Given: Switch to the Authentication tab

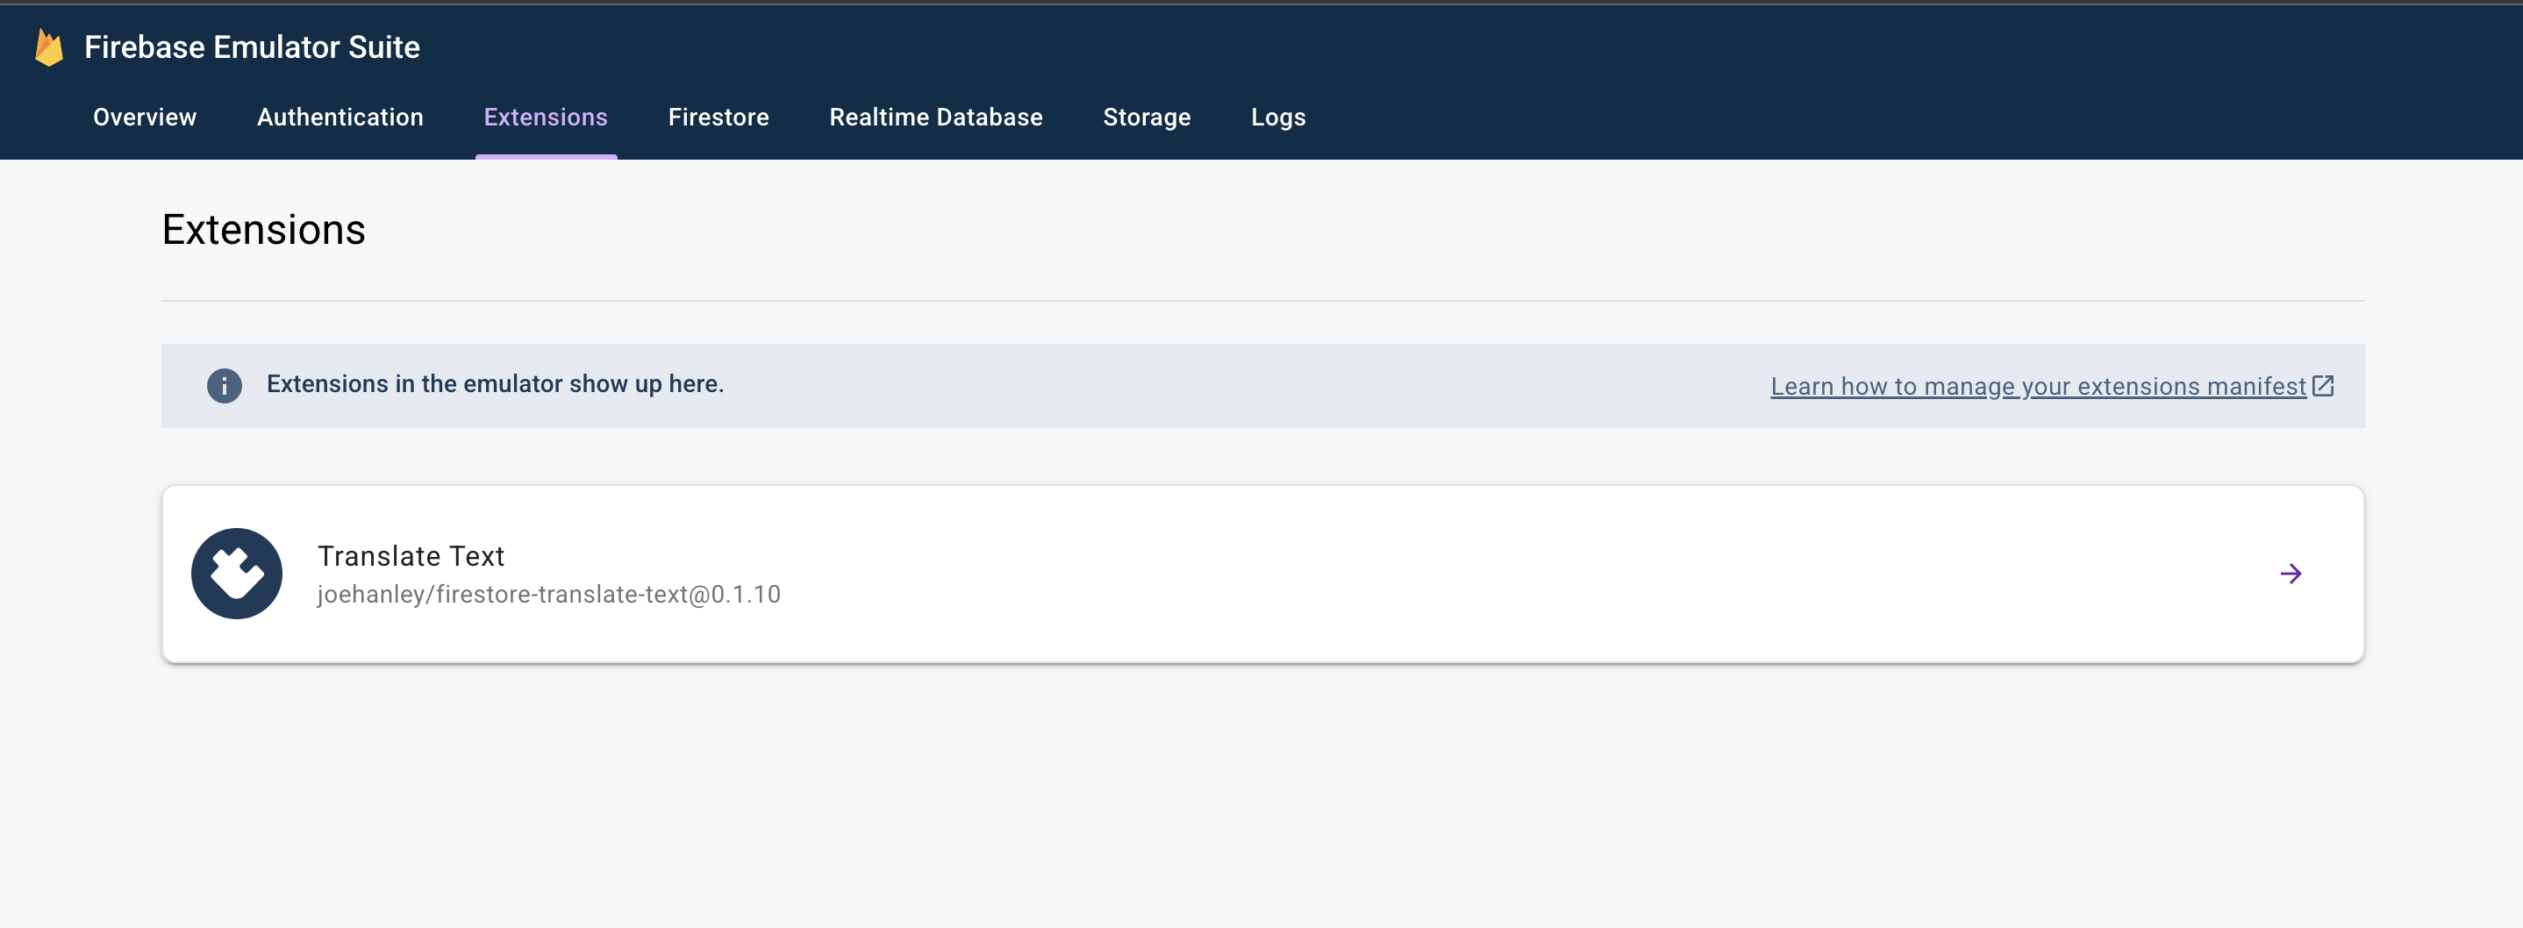Looking at the screenshot, I should click(x=339, y=118).
